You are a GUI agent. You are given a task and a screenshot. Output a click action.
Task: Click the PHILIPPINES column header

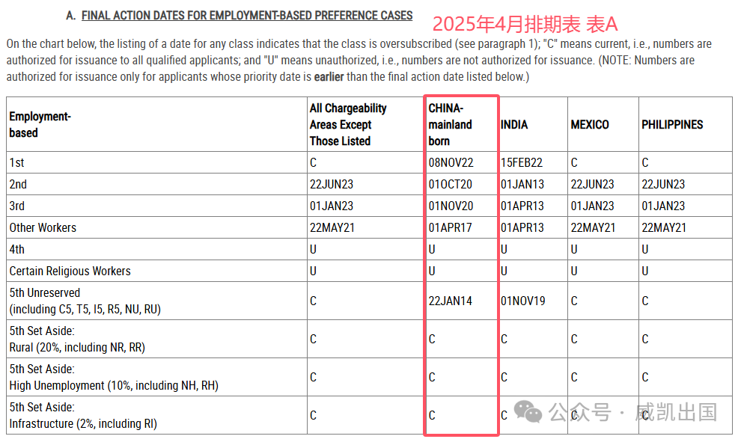click(x=672, y=125)
